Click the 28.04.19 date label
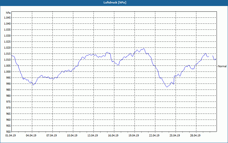This screenshot has width=228, height=143. (195, 136)
